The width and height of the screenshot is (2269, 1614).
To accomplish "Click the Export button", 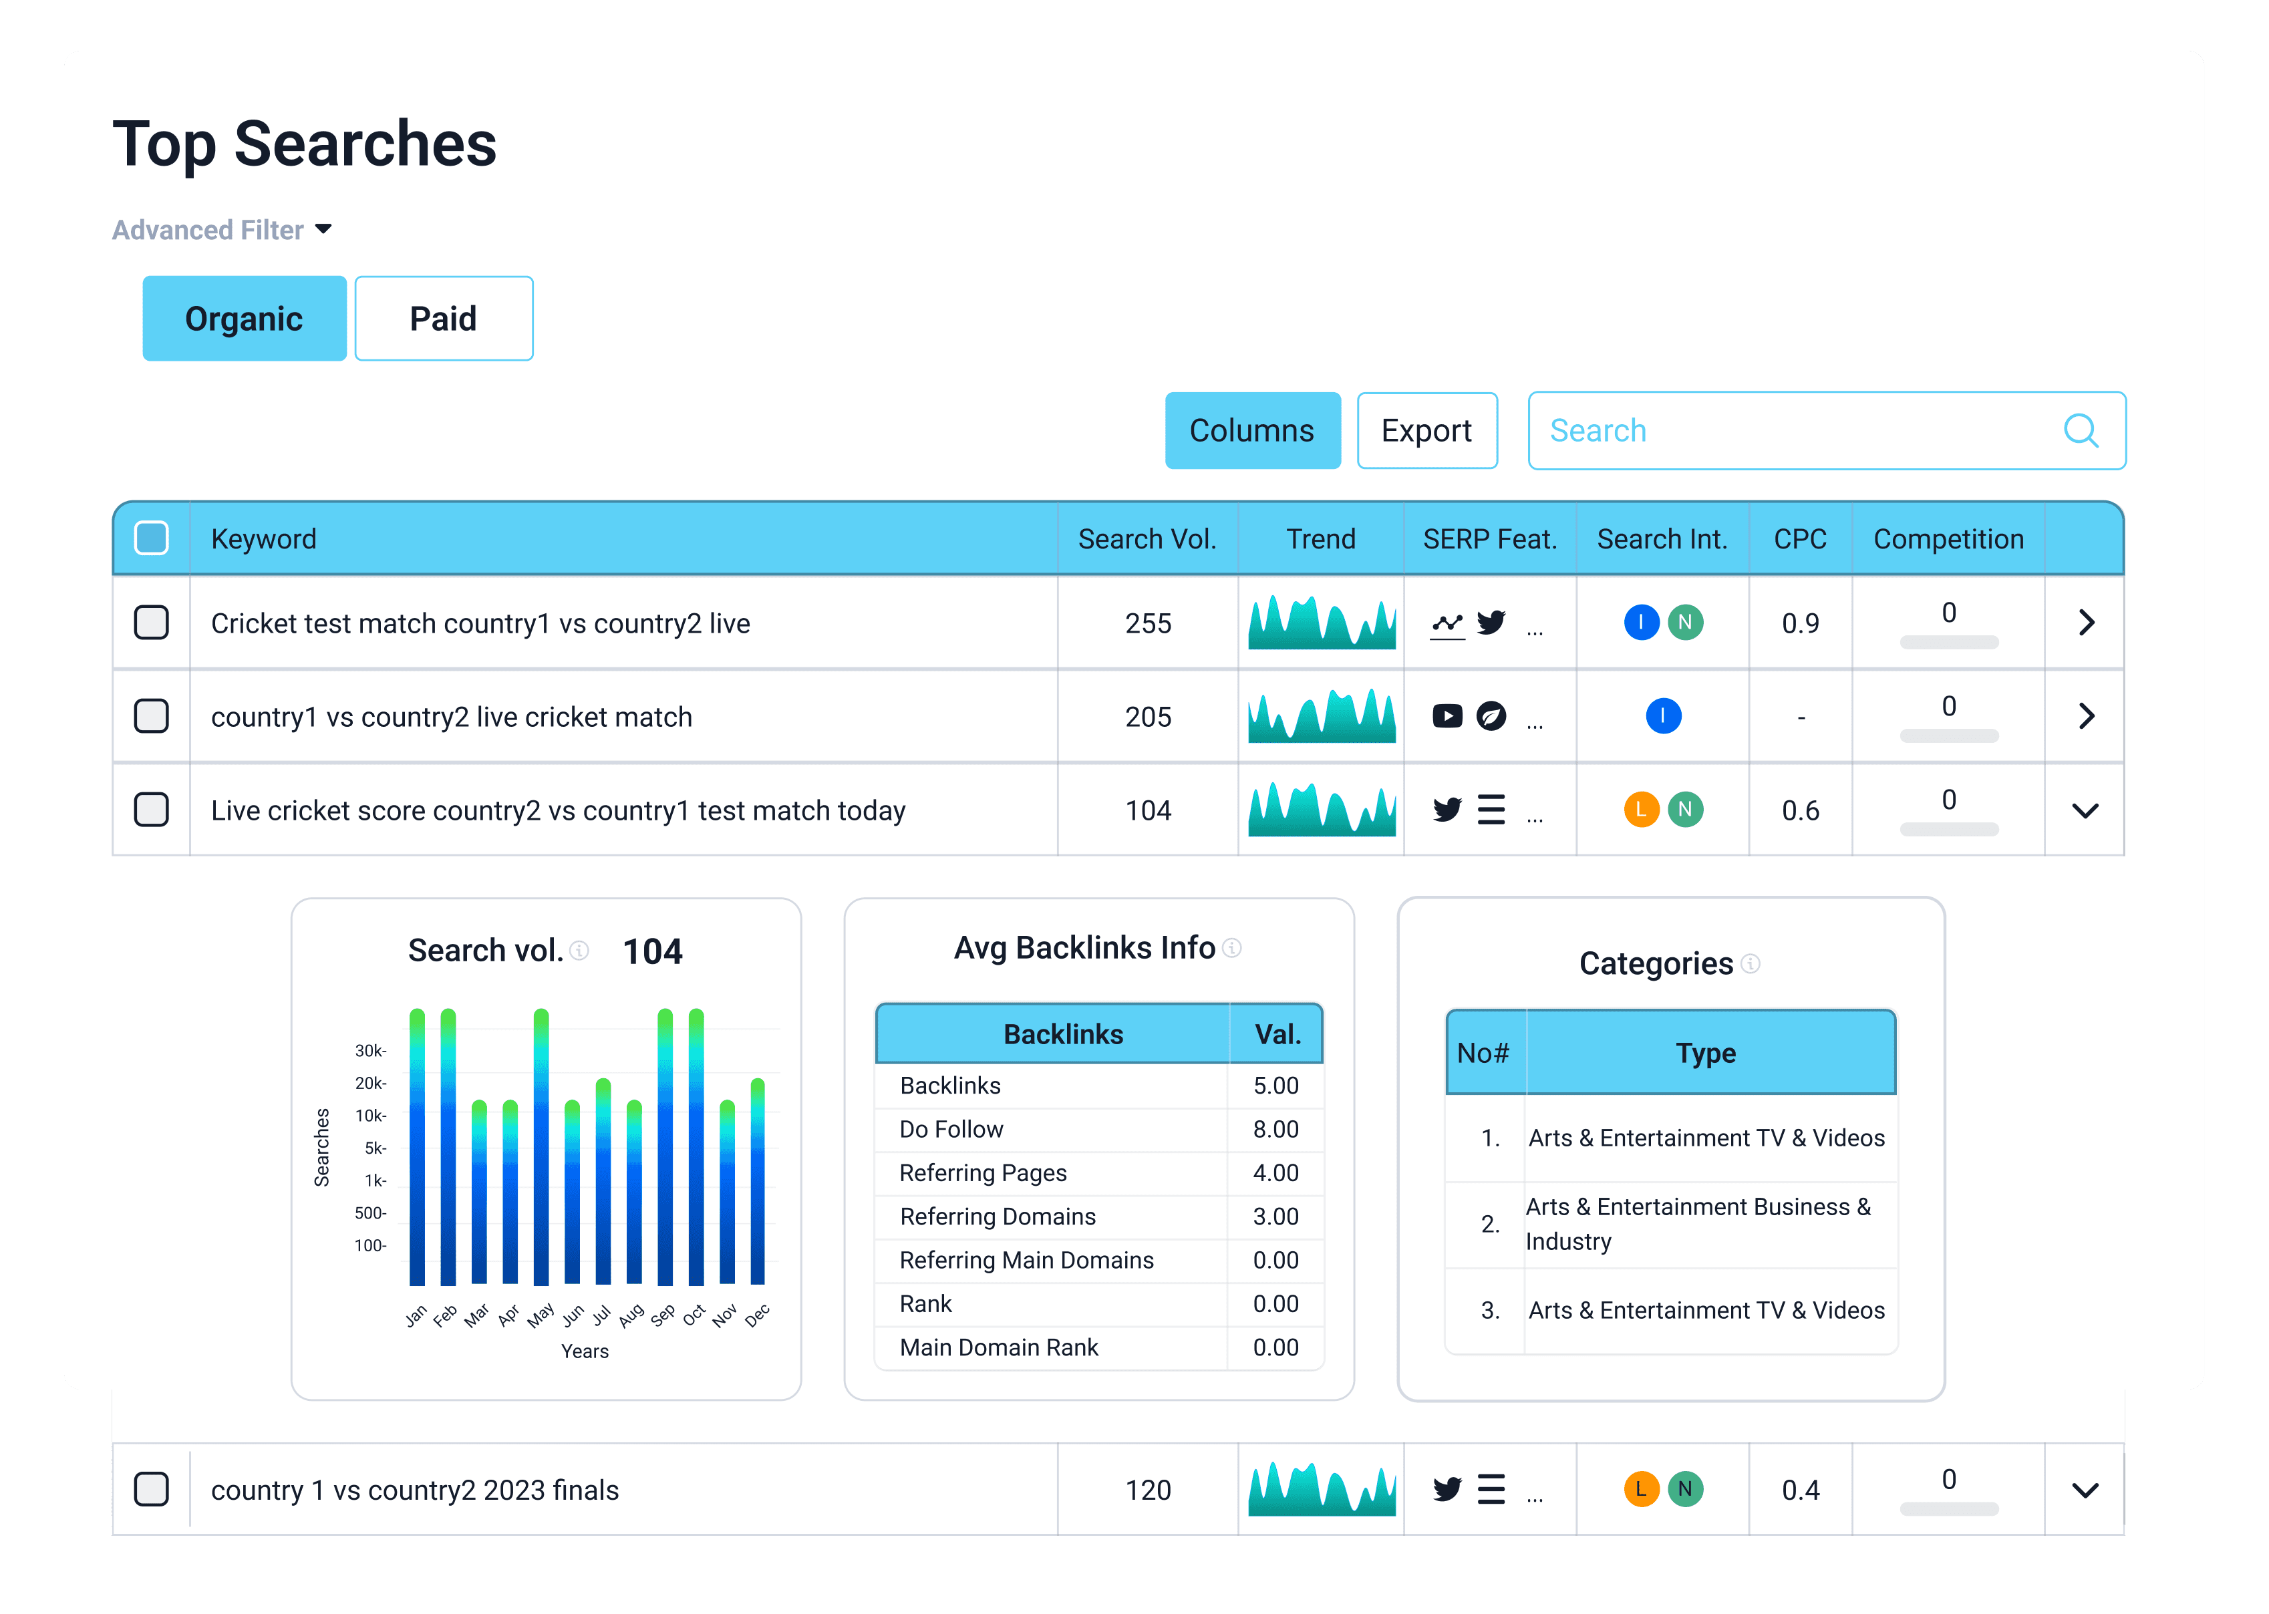I will [x=1426, y=430].
